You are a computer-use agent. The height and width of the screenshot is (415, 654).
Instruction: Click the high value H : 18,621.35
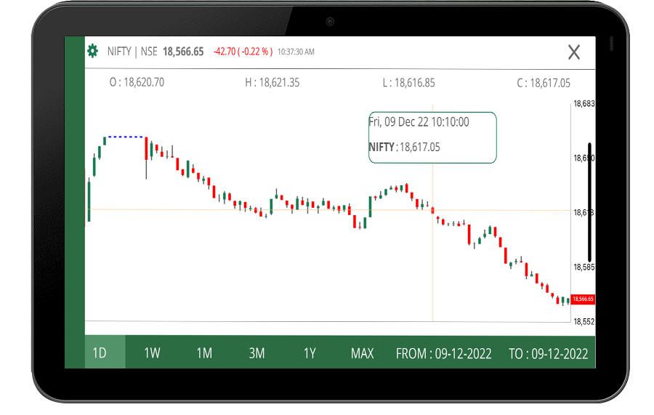tap(272, 83)
